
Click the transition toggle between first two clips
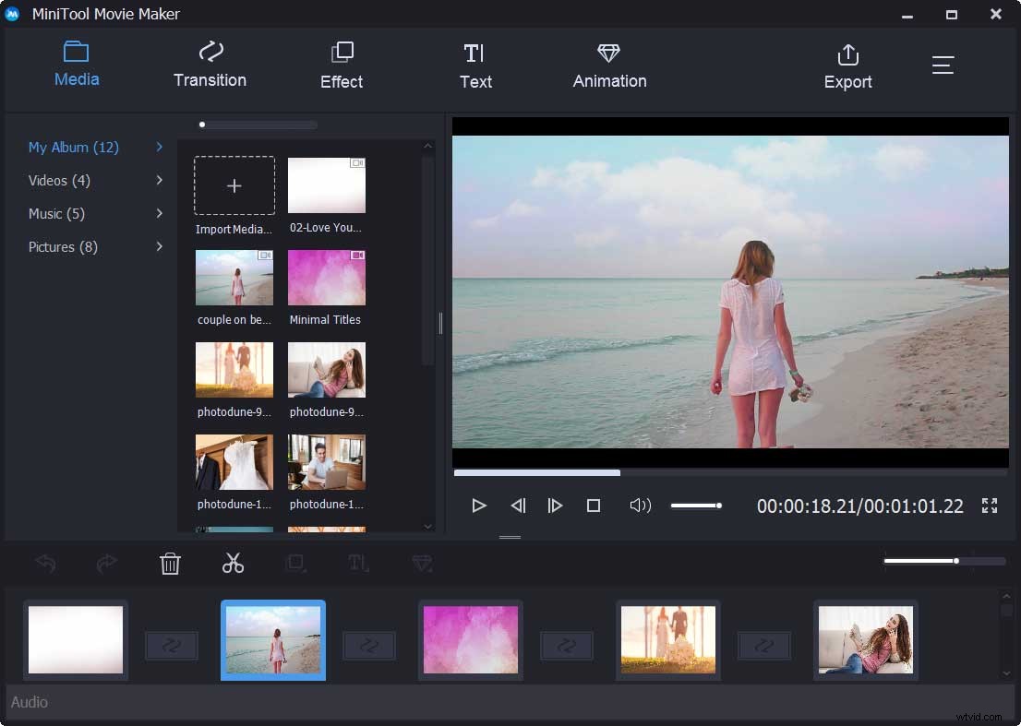click(x=171, y=646)
